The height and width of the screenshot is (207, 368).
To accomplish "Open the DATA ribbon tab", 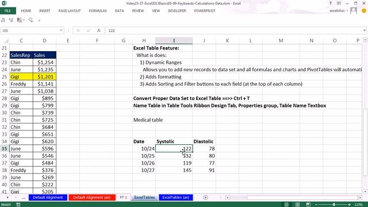I will (119, 11).
